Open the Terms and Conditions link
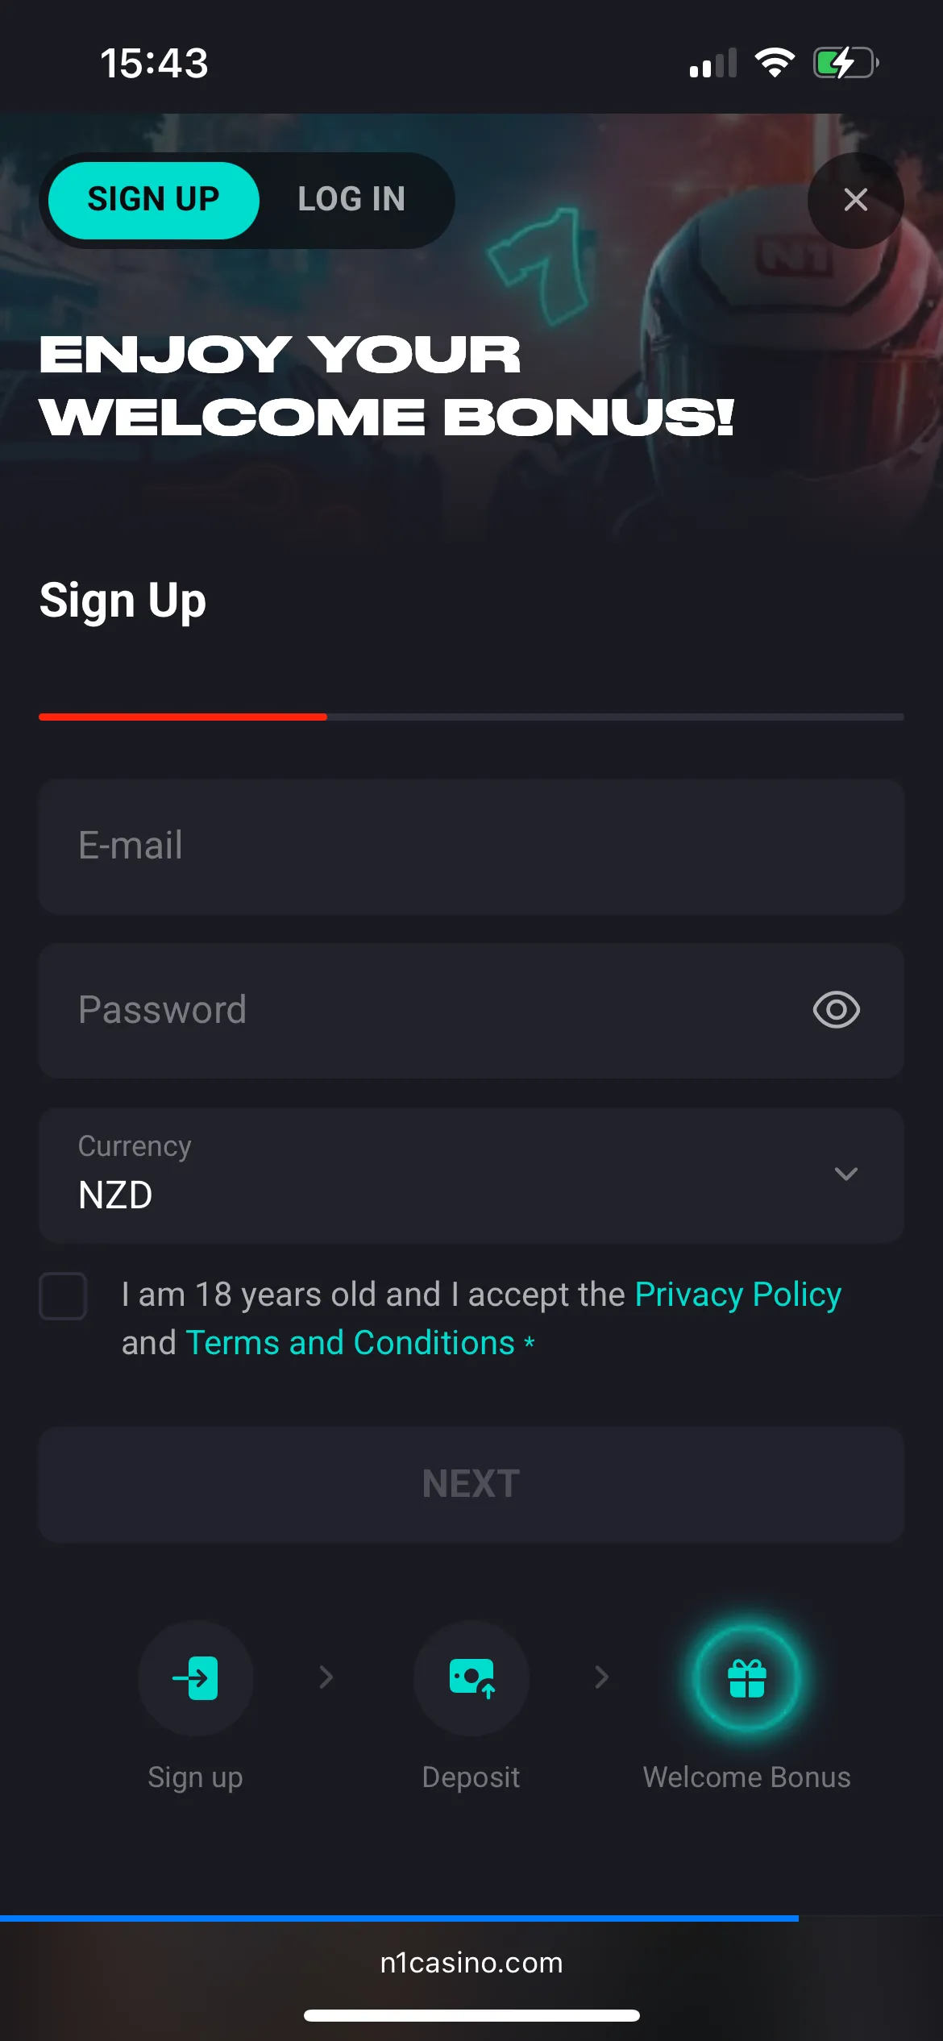Image resolution: width=943 pixels, height=2041 pixels. tap(350, 1343)
